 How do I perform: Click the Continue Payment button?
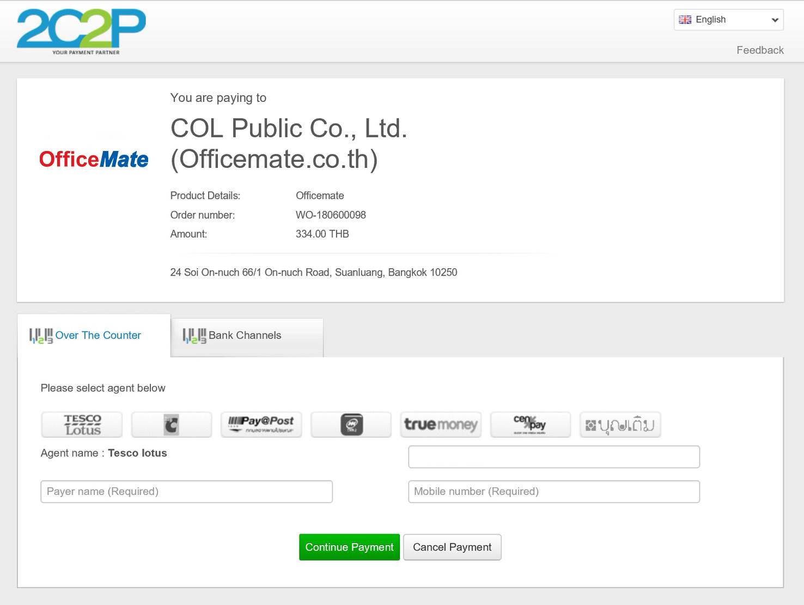click(x=349, y=547)
